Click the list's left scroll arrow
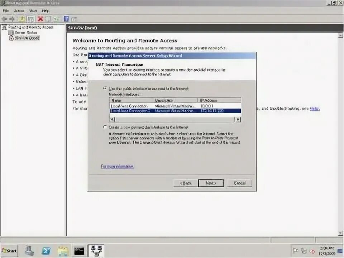 pyautogui.click(x=112, y=119)
